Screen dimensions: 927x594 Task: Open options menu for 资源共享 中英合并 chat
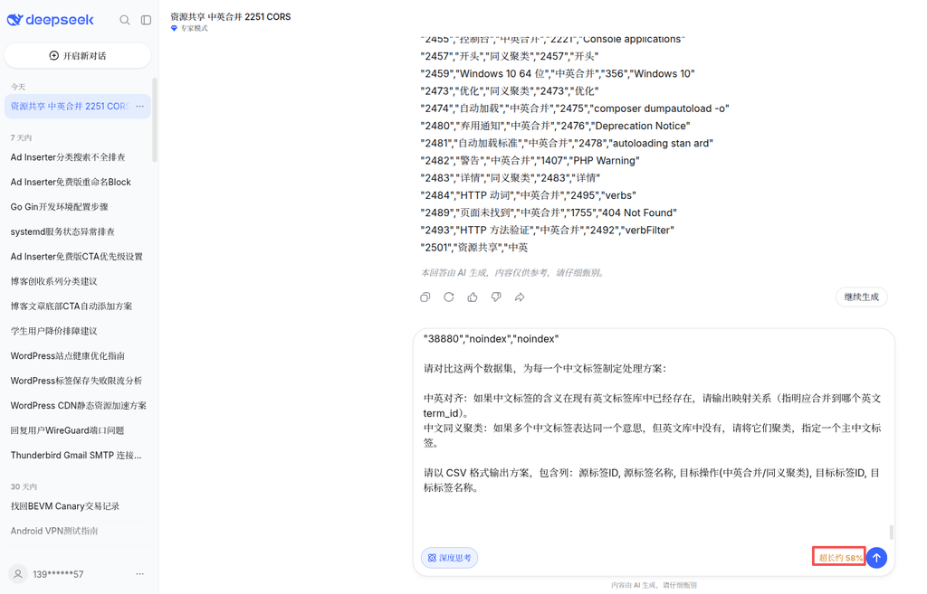[139, 107]
